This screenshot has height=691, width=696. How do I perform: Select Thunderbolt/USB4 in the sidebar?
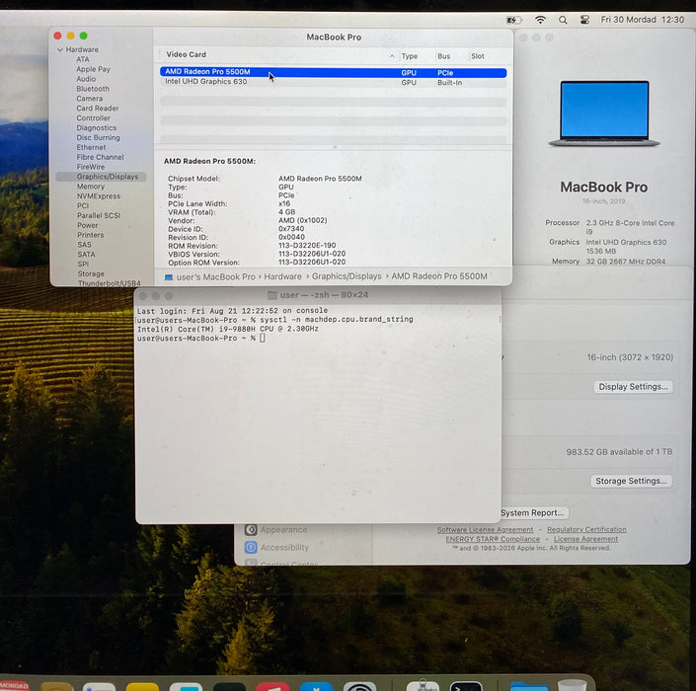[x=110, y=283]
